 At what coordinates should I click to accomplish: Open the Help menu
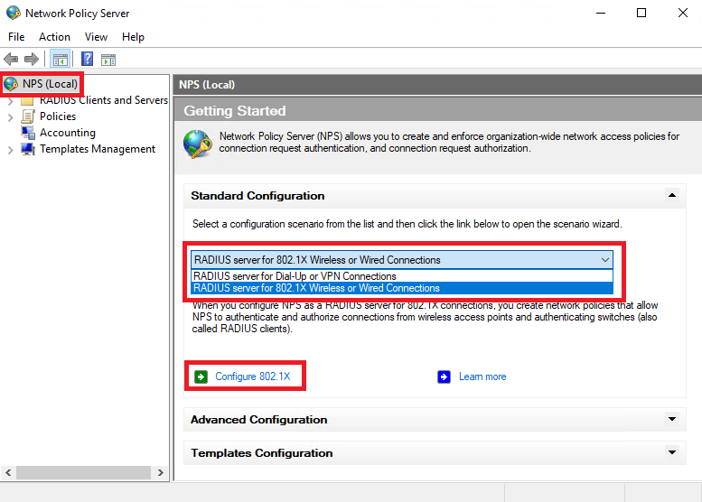[133, 37]
